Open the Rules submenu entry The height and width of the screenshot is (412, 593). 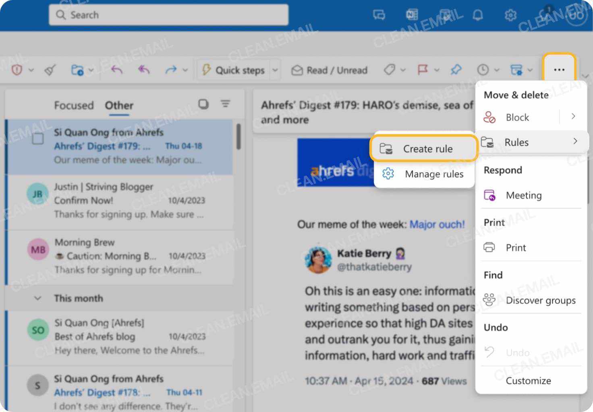click(x=516, y=142)
